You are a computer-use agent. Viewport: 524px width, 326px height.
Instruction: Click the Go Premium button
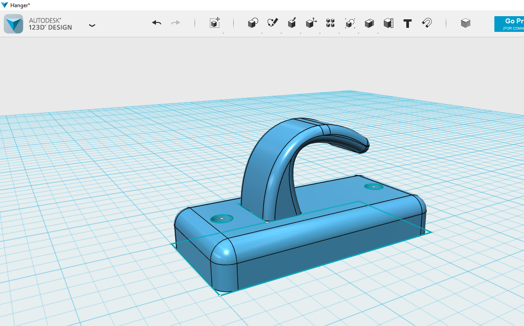tap(509, 24)
